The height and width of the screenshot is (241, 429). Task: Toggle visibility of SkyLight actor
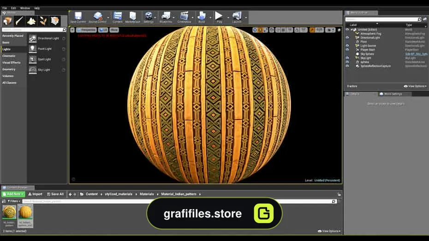pos(347,58)
